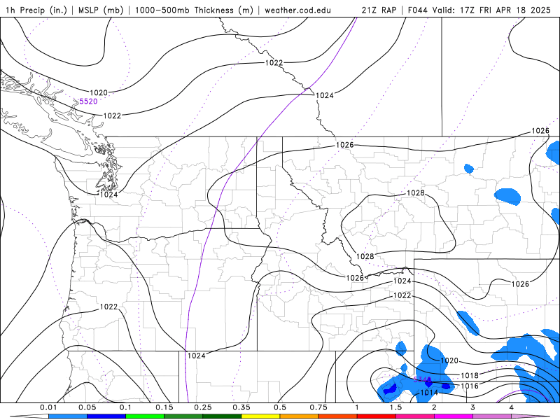This screenshot has width=560, height=420.
Task: Select the '1000-500mb Thickness (m)' header text
Action: tap(194, 10)
